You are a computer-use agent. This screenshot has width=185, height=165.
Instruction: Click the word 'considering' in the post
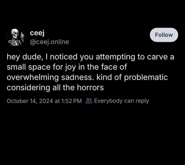pos(28,88)
